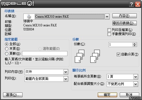142x100 pixels.
Task: Click the 待機中 status text
Action: (x=28, y=21)
